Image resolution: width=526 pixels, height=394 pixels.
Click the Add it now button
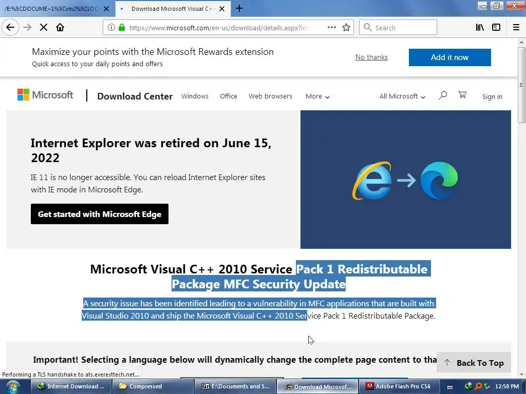(449, 57)
